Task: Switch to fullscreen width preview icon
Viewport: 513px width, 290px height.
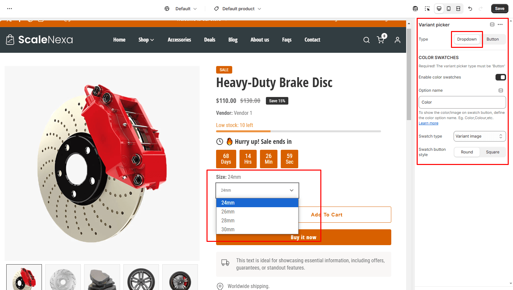Action: point(458,9)
